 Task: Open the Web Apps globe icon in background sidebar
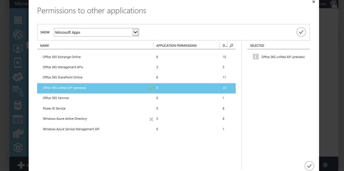pos(18,35)
